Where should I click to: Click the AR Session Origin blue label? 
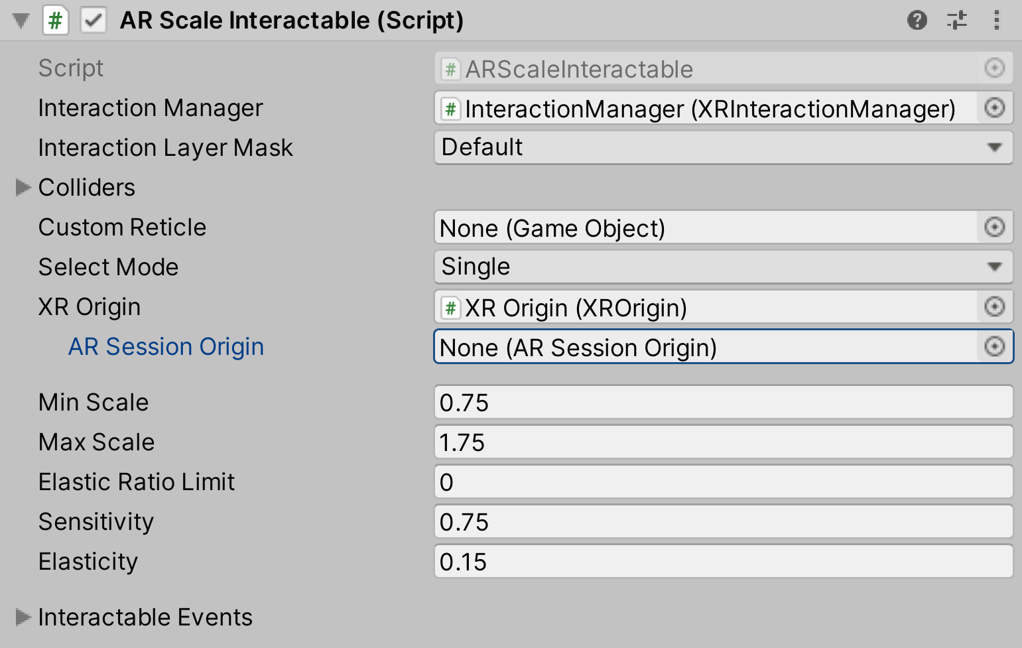[x=166, y=346]
